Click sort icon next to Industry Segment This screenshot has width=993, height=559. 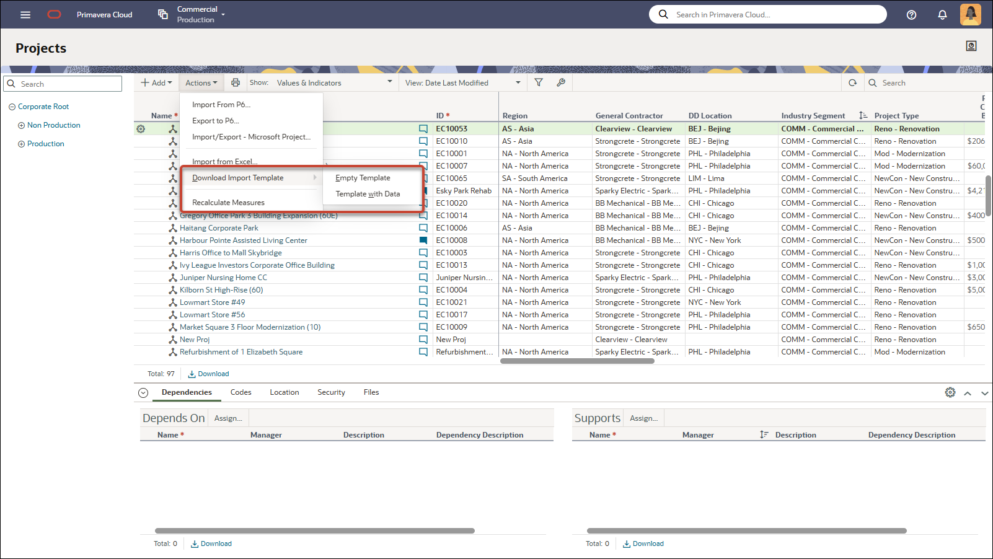863,116
